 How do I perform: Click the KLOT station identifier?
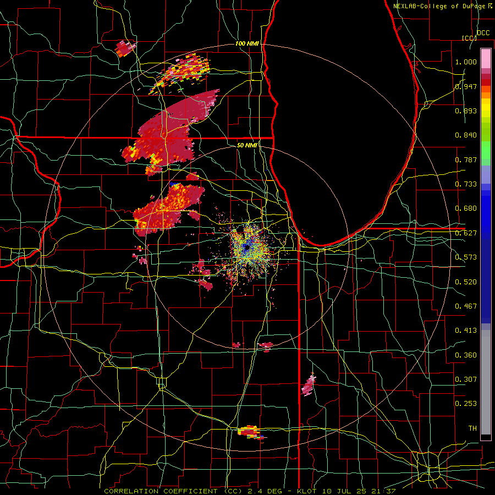(x=307, y=491)
